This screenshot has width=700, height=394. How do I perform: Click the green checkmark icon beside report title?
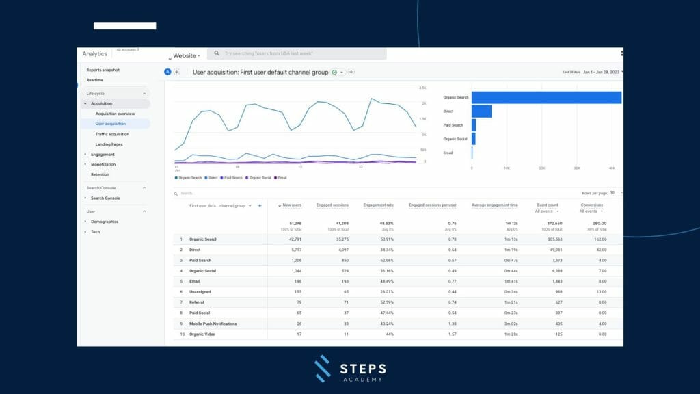(334, 72)
